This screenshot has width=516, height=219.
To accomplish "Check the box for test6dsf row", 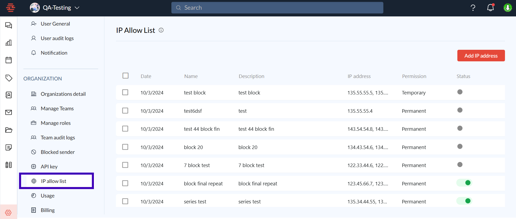I will [125, 111].
